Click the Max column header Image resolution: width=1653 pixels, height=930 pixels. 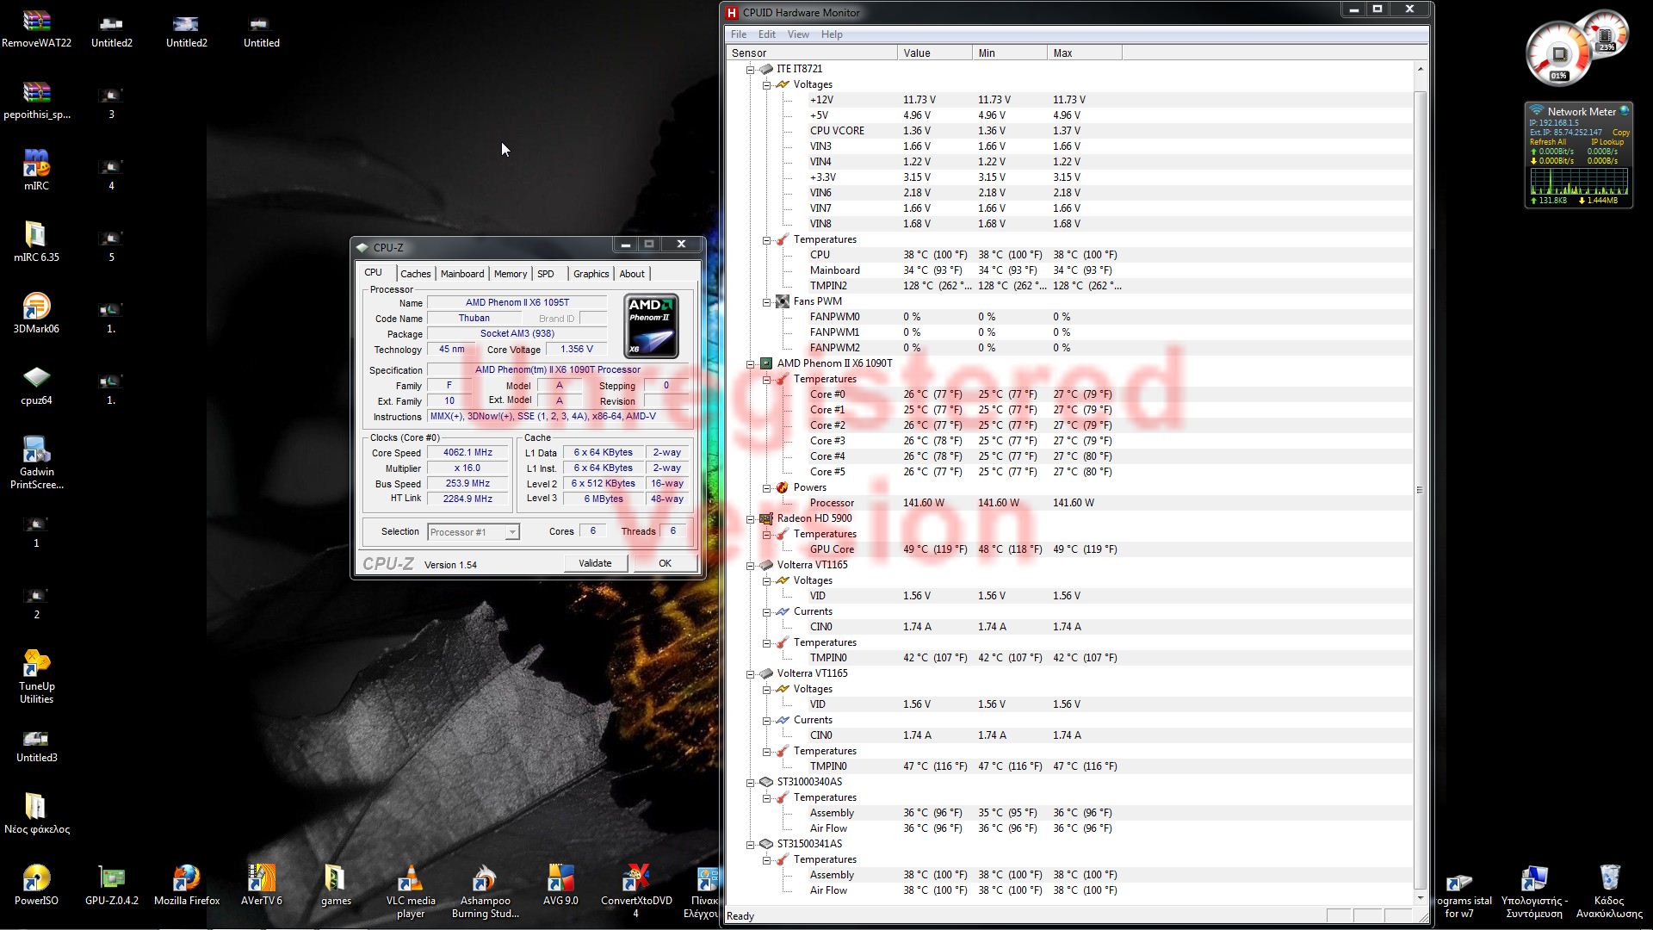(1085, 53)
